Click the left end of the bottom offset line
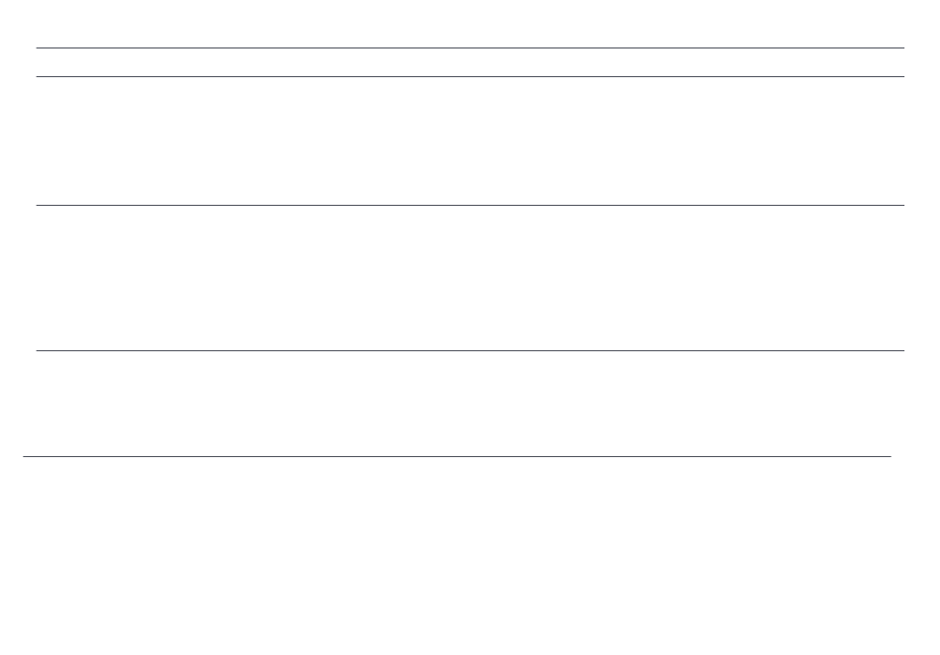 pyautogui.click(x=25, y=457)
